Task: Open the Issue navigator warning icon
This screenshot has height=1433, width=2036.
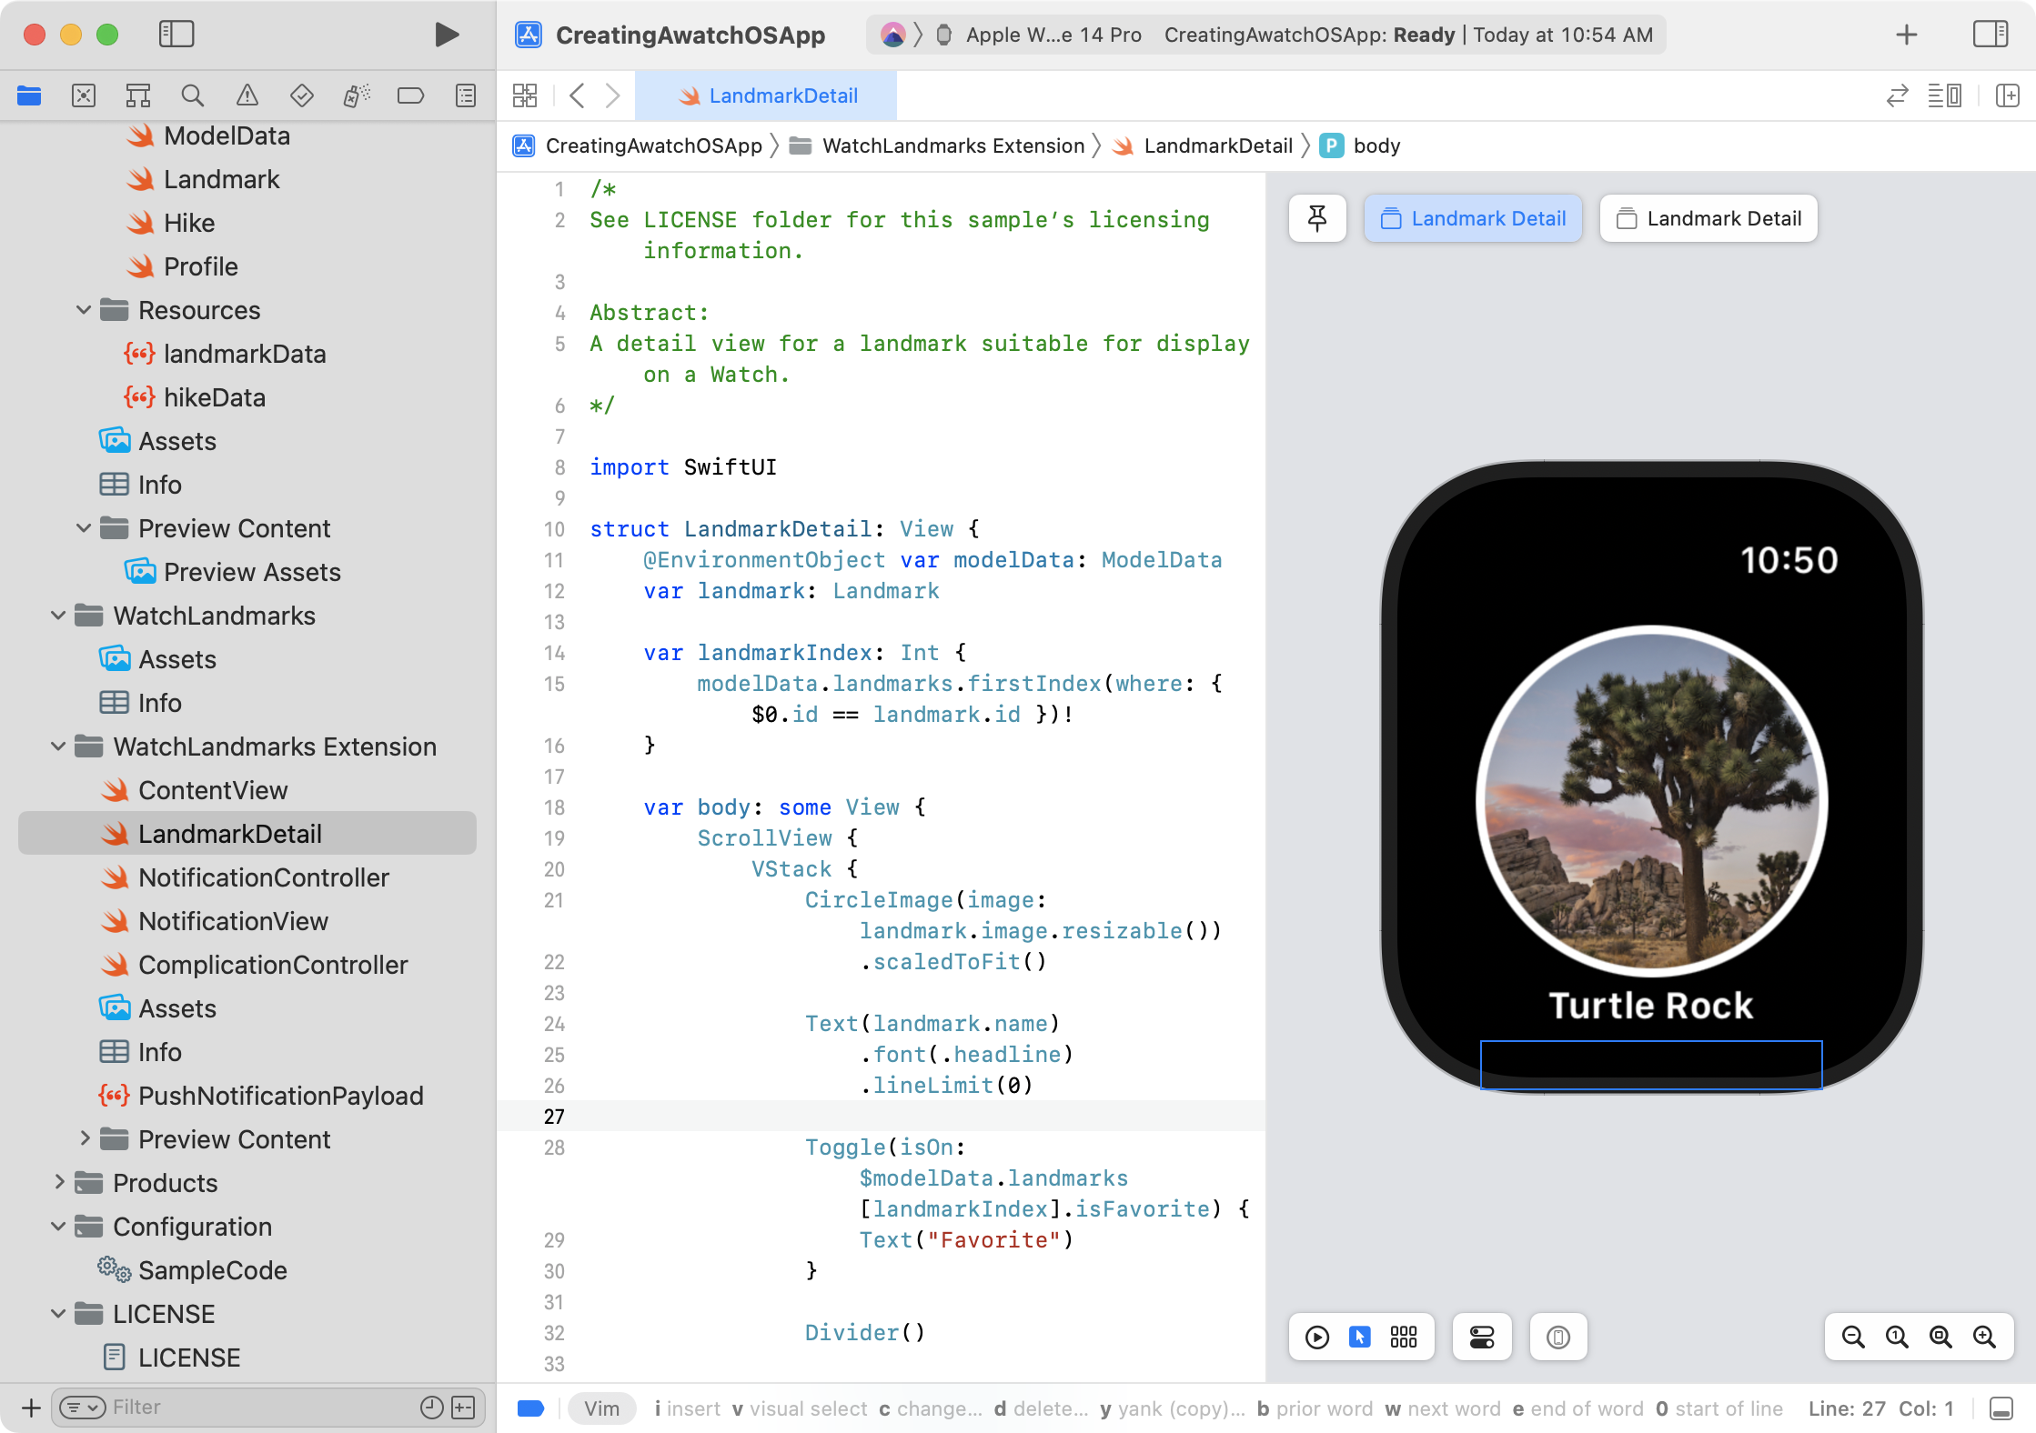Action: coord(247,95)
